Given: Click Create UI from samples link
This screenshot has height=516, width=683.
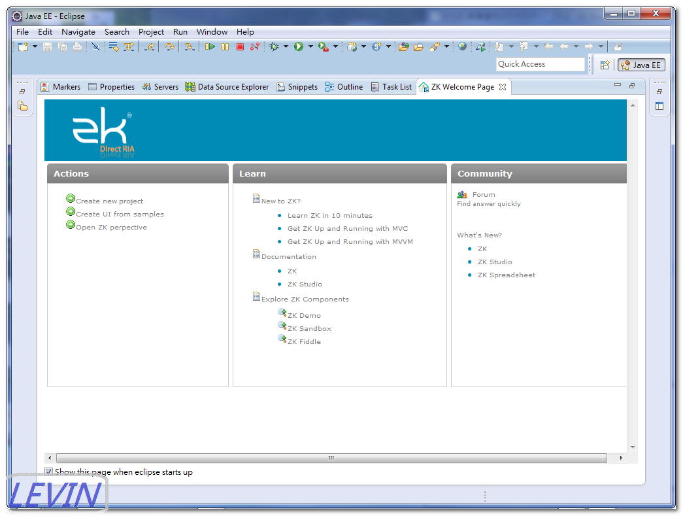Looking at the screenshot, I should [120, 214].
